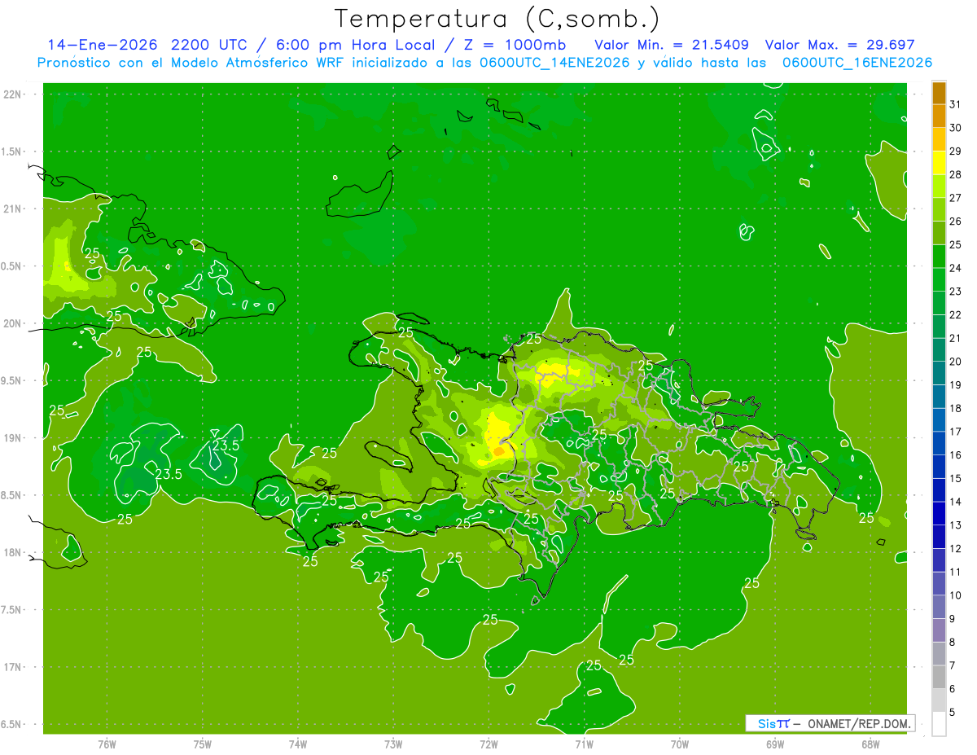Click the '76W' longitude axis label
The image size is (977, 755).
click(x=107, y=744)
